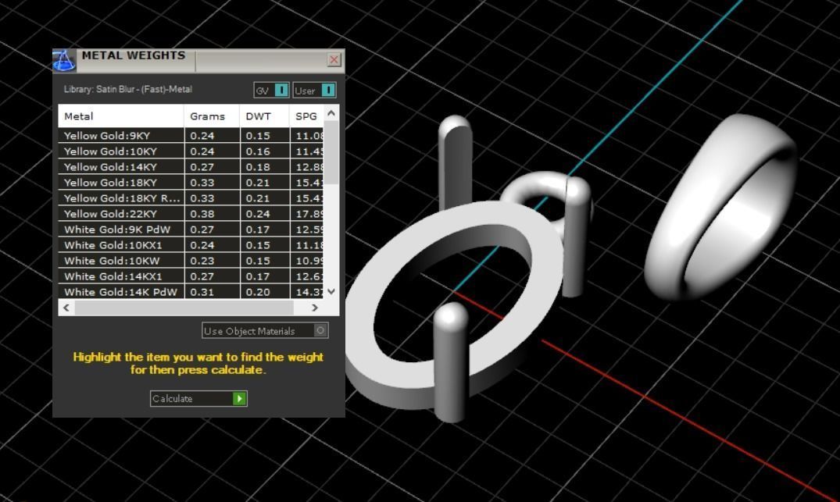The height and width of the screenshot is (502, 840).
Task: Click the Calculate play button
Action: [x=239, y=399]
